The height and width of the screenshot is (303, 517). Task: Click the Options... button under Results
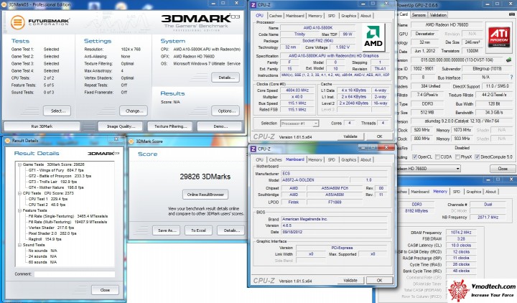pyautogui.click(x=226, y=111)
